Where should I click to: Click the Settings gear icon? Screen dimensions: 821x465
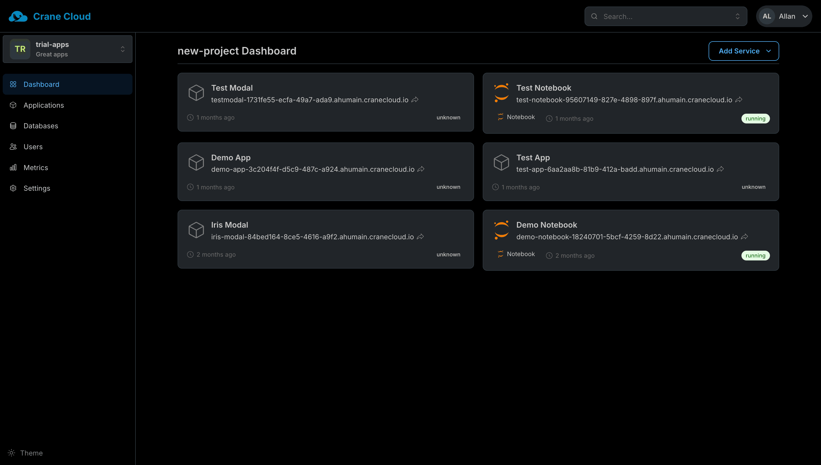click(13, 188)
